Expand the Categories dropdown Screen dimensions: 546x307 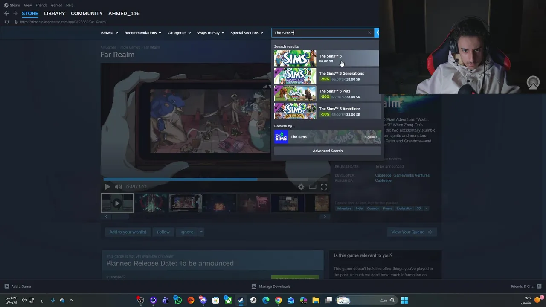pyautogui.click(x=179, y=33)
